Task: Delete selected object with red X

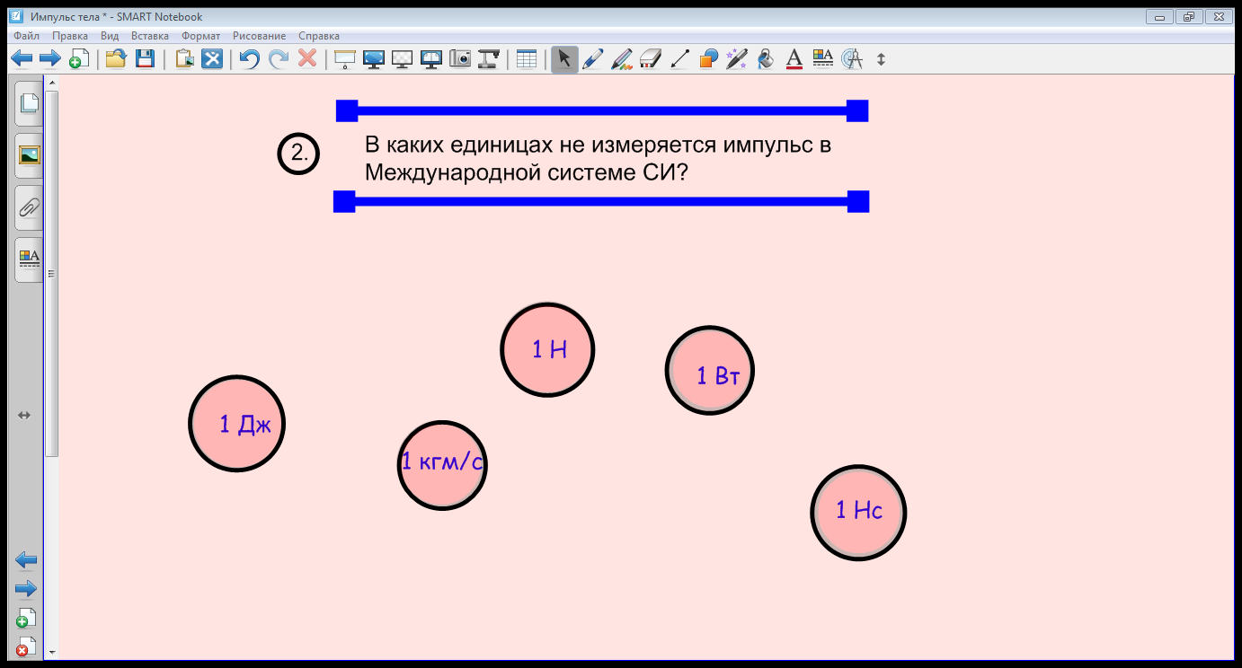Action: tap(307, 59)
